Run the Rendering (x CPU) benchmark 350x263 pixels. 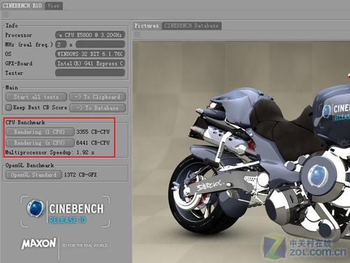pos(40,142)
